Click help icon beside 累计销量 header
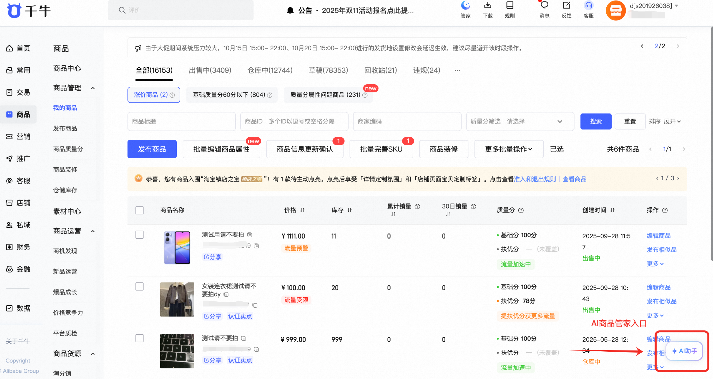This screenshot has width=713, height=379. (417, 207)
